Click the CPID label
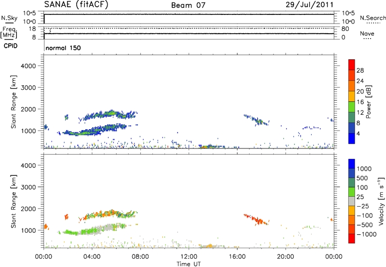386x267 pixels. pyautogui.click(x=11, y=46)
